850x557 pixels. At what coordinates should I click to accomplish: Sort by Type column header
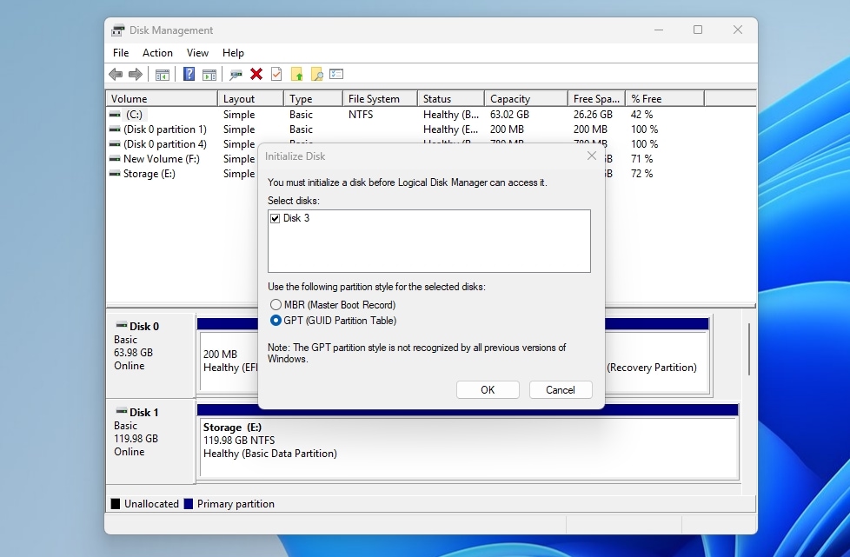pos(314,98)
